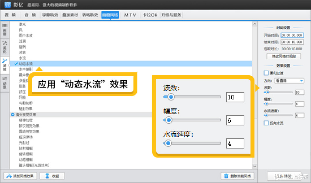Open the MTV tab

[130, 15]
